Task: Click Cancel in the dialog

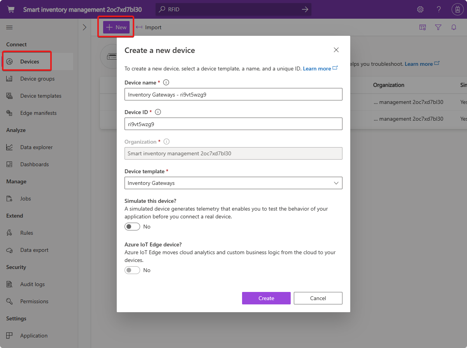Action: tap(318, 298)
